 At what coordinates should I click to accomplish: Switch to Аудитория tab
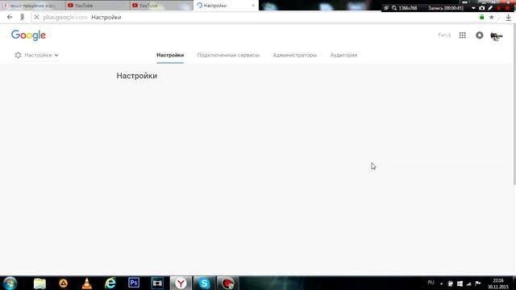pos(344,56)
